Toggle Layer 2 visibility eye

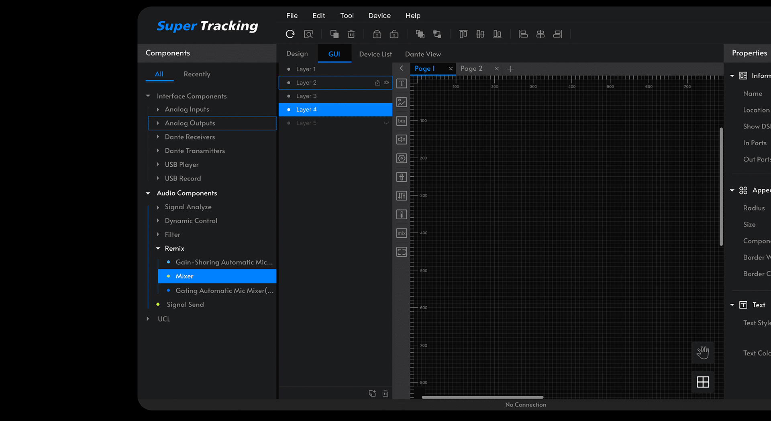pos(386,83)
